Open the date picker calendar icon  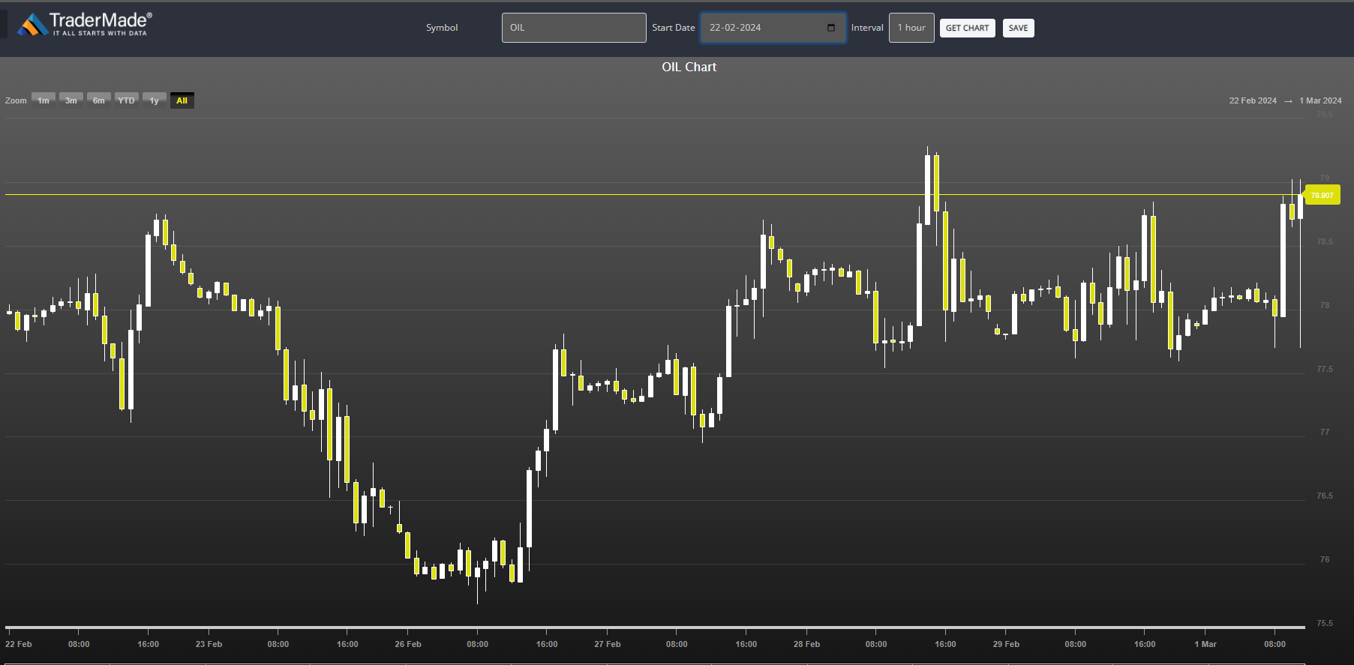click(830, 28)
